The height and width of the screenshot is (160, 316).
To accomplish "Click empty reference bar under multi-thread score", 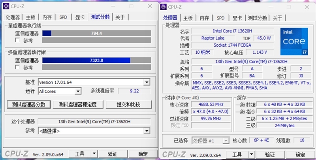I will click(x=96, y=67).
